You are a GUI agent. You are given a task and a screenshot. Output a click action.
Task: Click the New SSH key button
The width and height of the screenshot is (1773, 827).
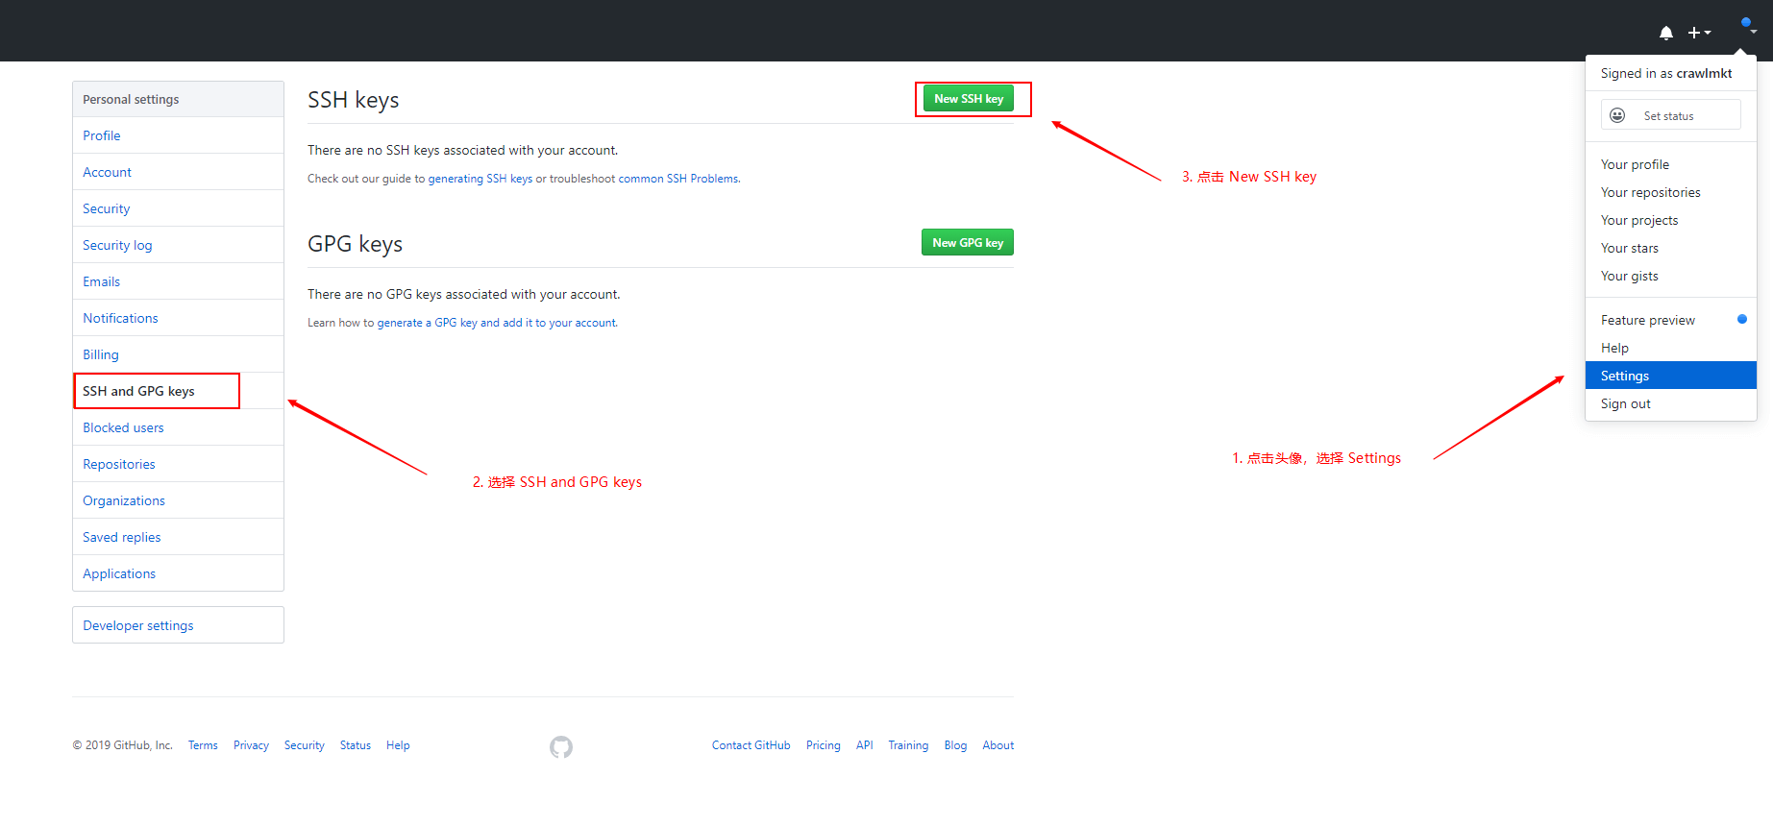[969, 99]
